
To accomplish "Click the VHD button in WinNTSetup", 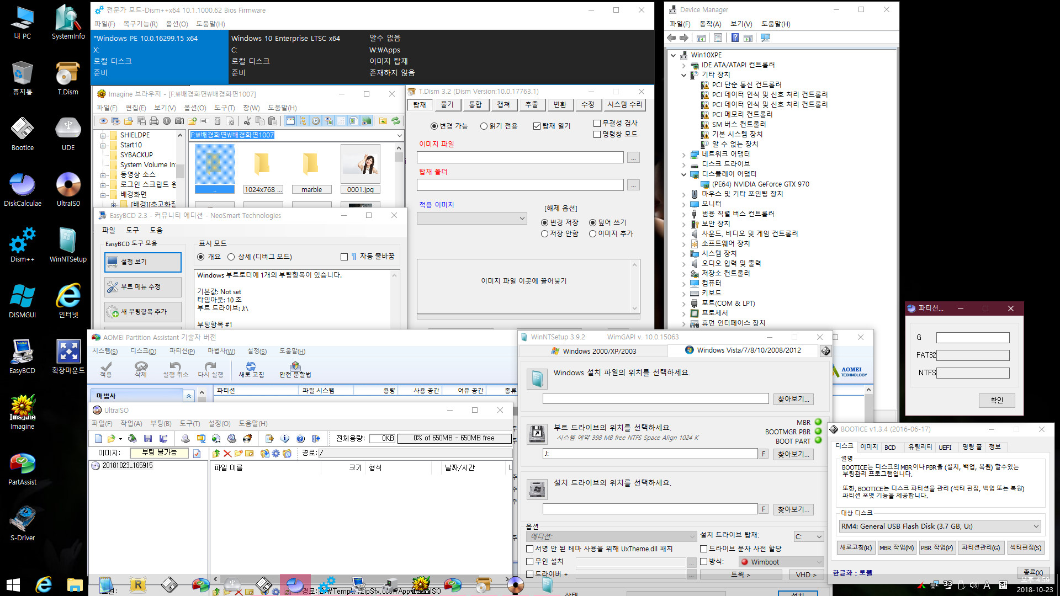I will coord(806,574).
